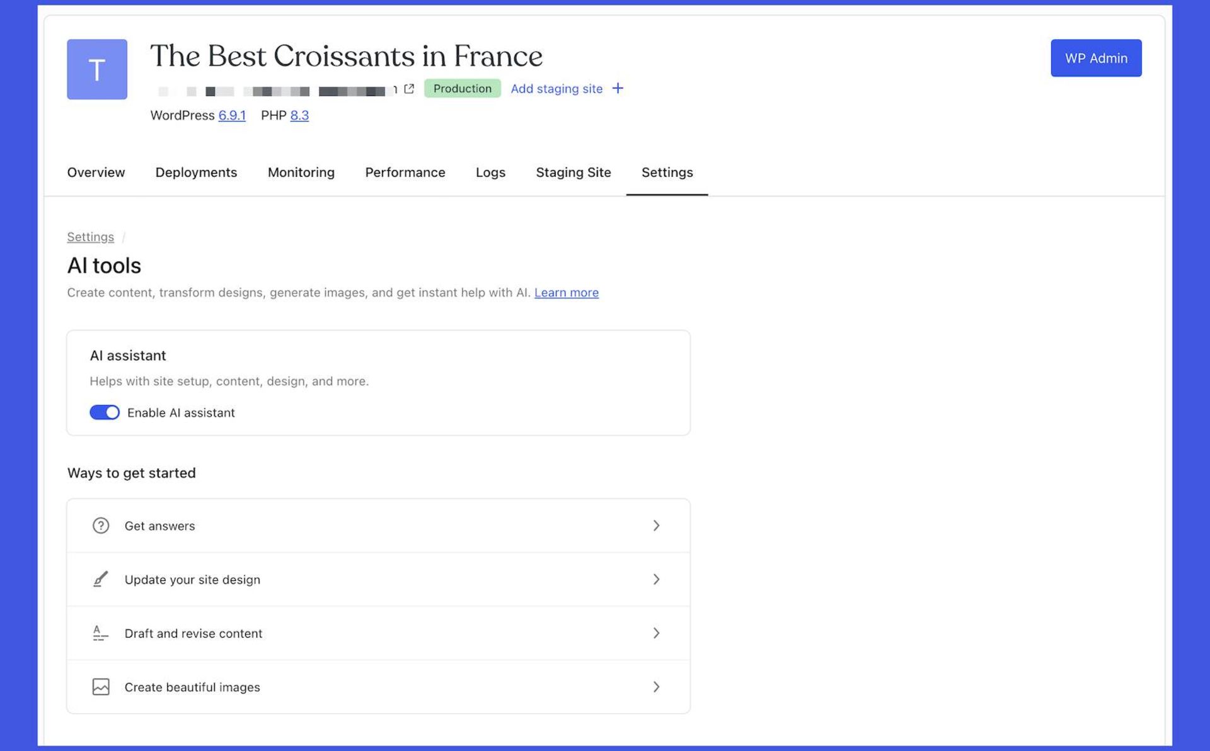This screenshot has height=751, width=1210.
Task: Expand the Get answers row chevron
Action: click(656, 526)
